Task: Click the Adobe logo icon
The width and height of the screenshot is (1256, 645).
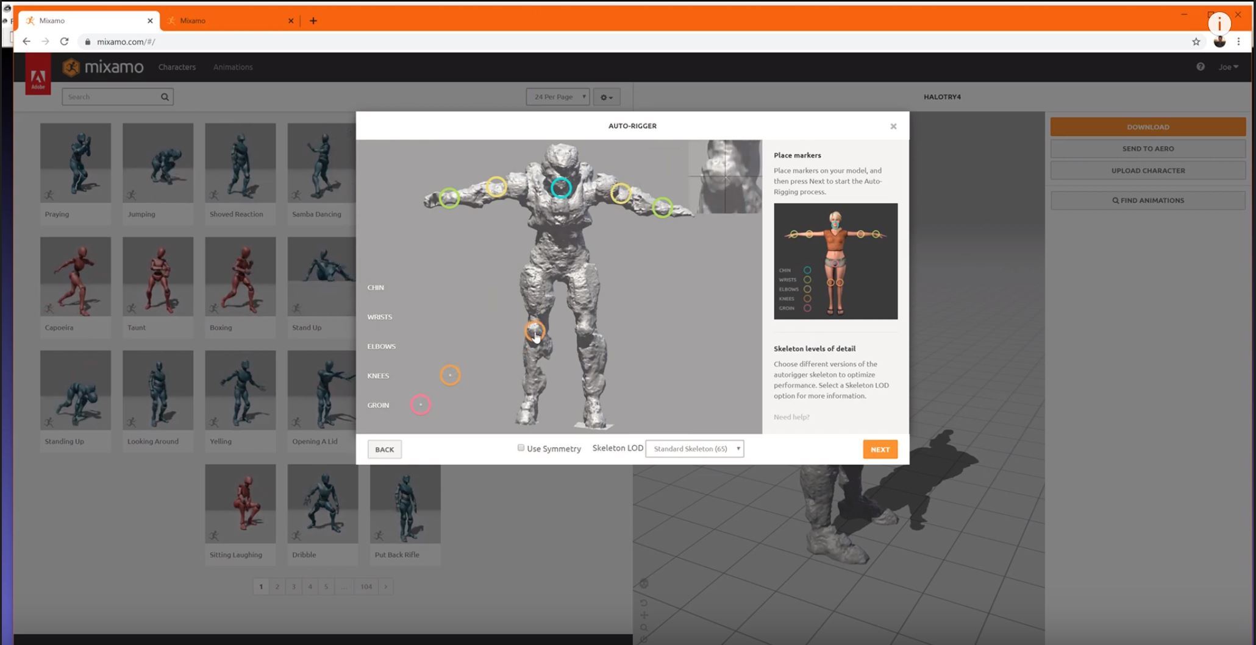Action: 38,74
